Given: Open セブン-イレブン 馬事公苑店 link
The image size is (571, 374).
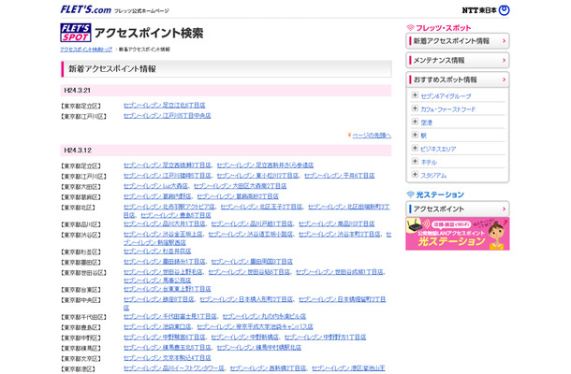Looking at the screenshot, I should pos(157,280).
